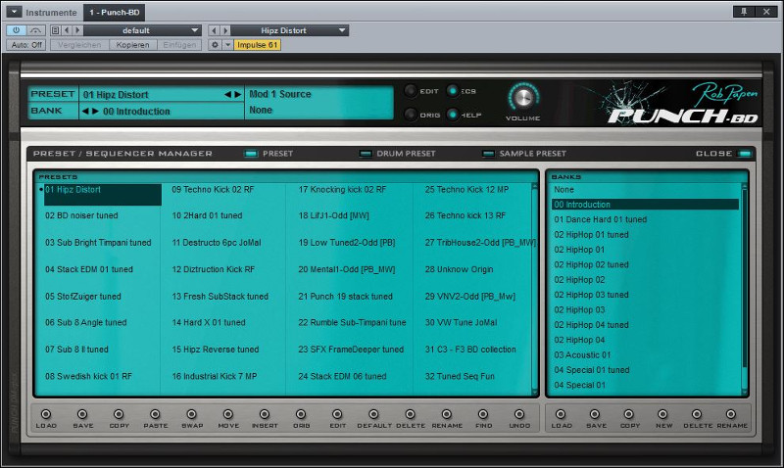The height and width of the screenshot is (468, 784).
Task: Click the preset RENAME knob button
Action: pyautogui.click(x=447, y=414)
